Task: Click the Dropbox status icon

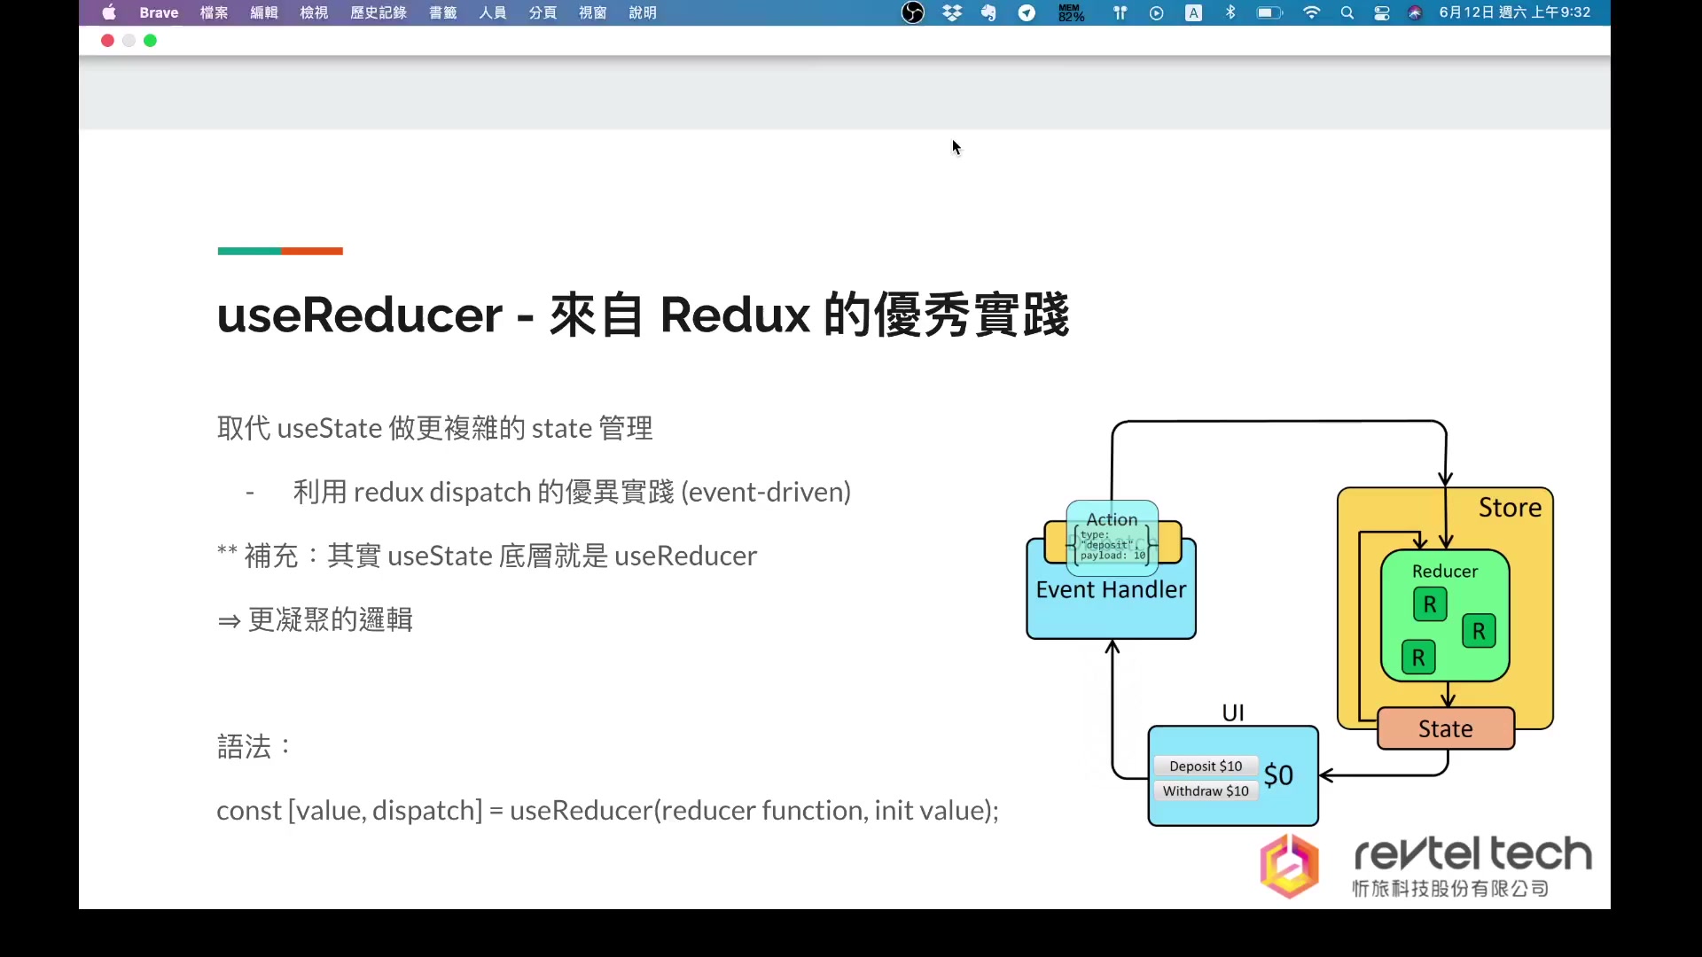Action: [x=952, y=12]
